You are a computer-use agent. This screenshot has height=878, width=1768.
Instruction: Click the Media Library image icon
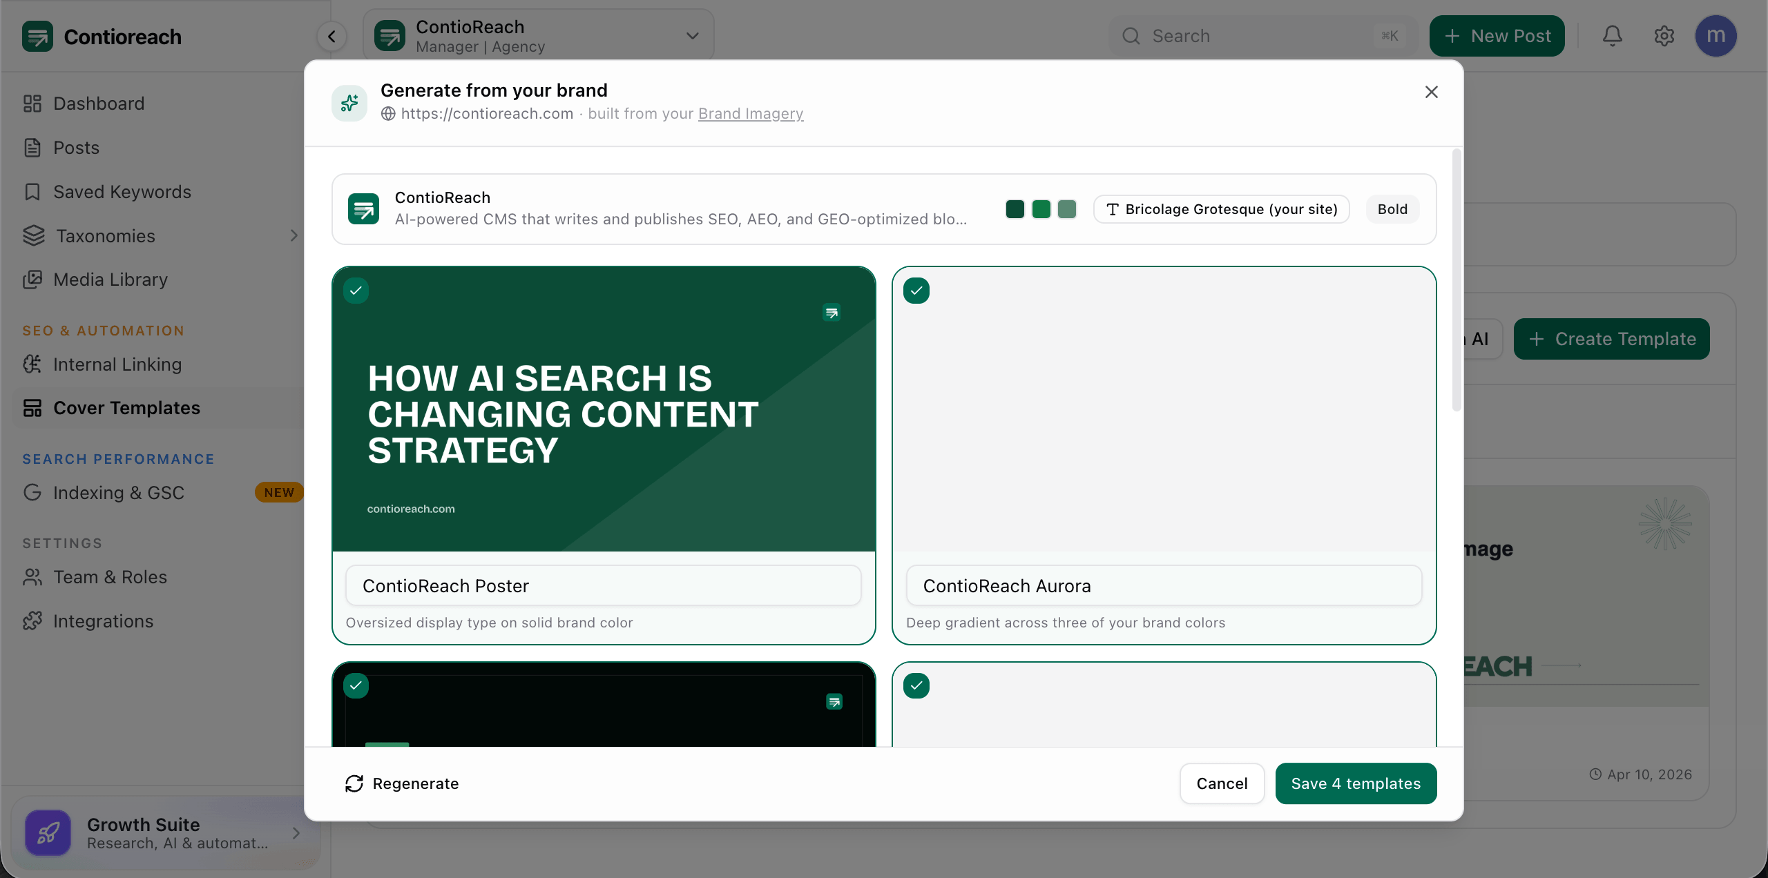coord(32,280)
